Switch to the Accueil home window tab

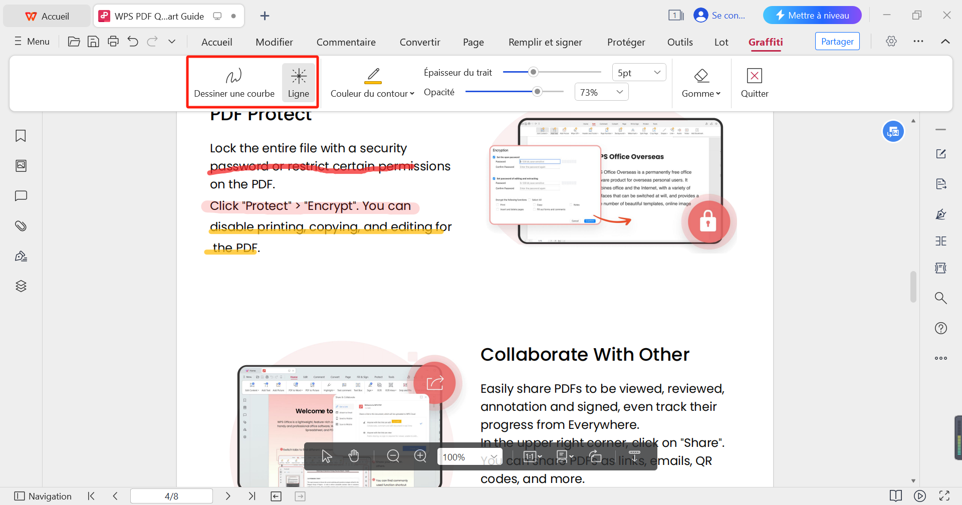(47, 16)
